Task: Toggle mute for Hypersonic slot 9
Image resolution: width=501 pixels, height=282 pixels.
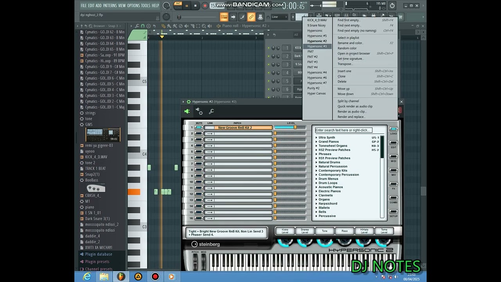Action: [199, 176]
